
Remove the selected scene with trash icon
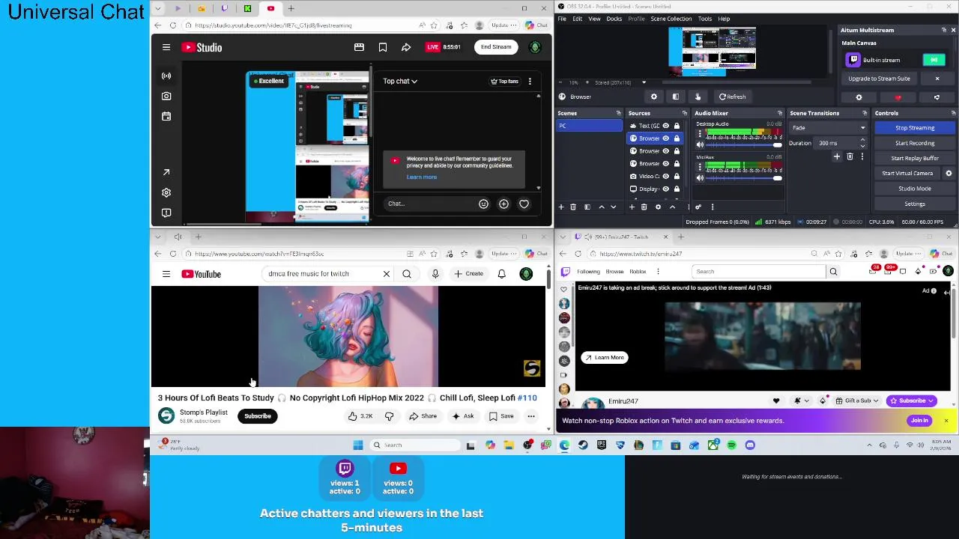click(573, 207)
